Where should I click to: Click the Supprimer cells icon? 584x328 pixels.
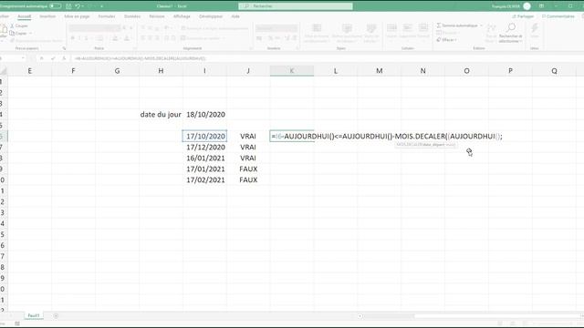click(x=408, y=28)
